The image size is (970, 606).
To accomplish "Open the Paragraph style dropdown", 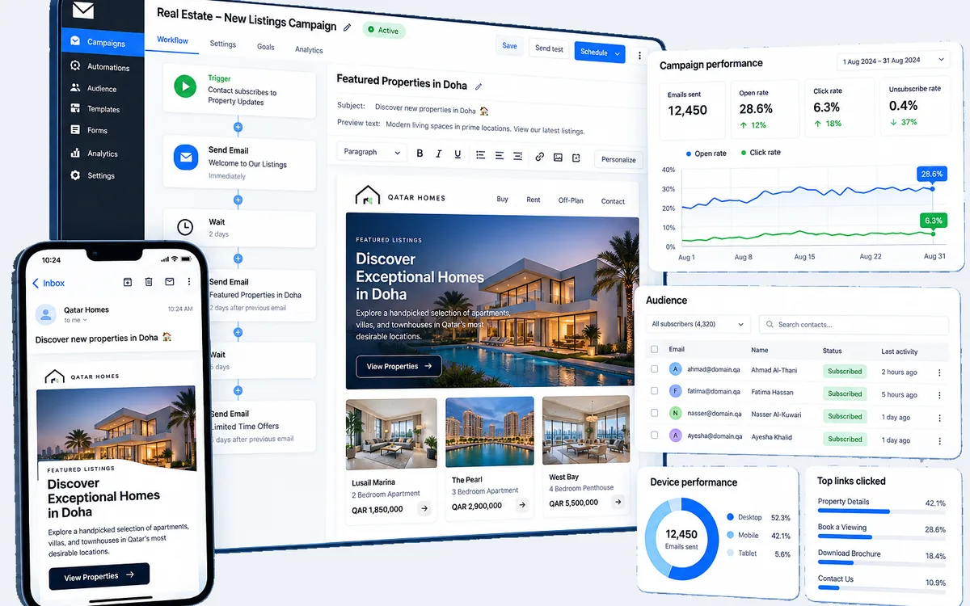I will (372, 152).
